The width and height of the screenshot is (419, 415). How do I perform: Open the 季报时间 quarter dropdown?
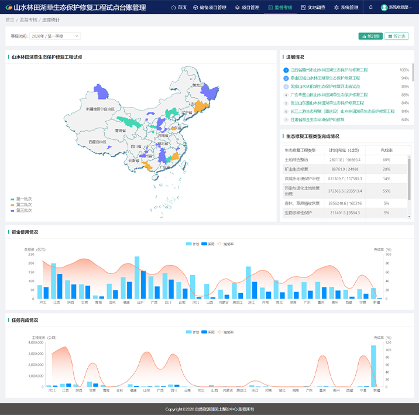click(x=54, y=36)
